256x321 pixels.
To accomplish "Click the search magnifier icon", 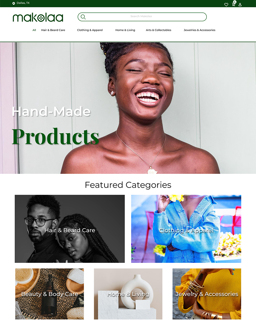I will (x=83, y=17).
